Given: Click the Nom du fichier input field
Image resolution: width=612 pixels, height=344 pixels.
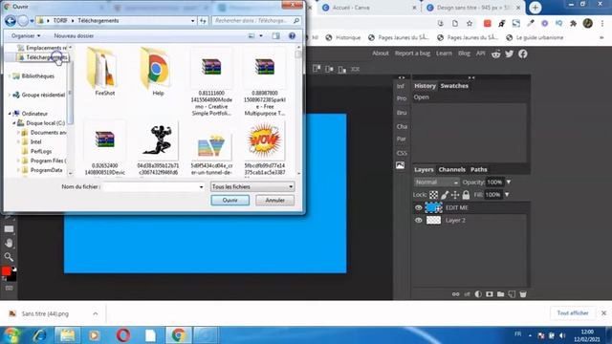Looking at the screenshot, I should pos(150,187).
